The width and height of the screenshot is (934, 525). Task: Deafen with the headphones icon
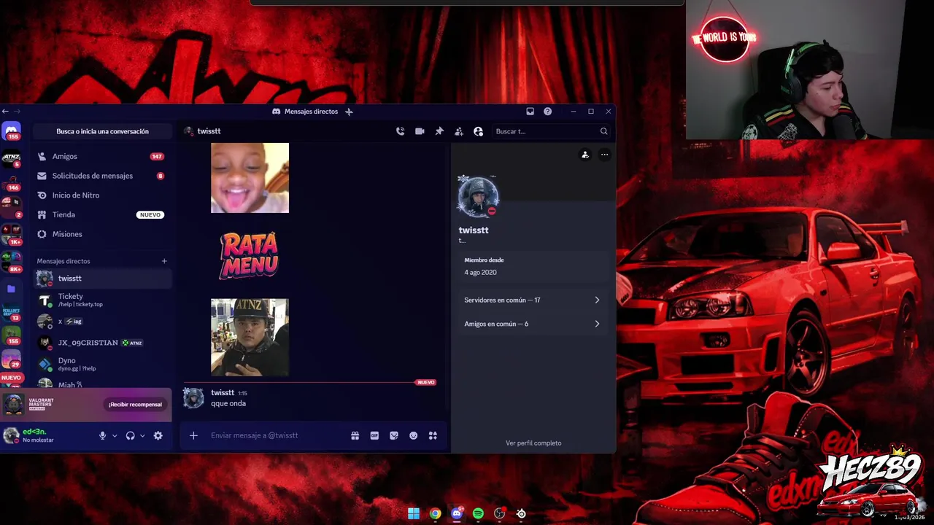pyautogui.click(x=130, y=435)
